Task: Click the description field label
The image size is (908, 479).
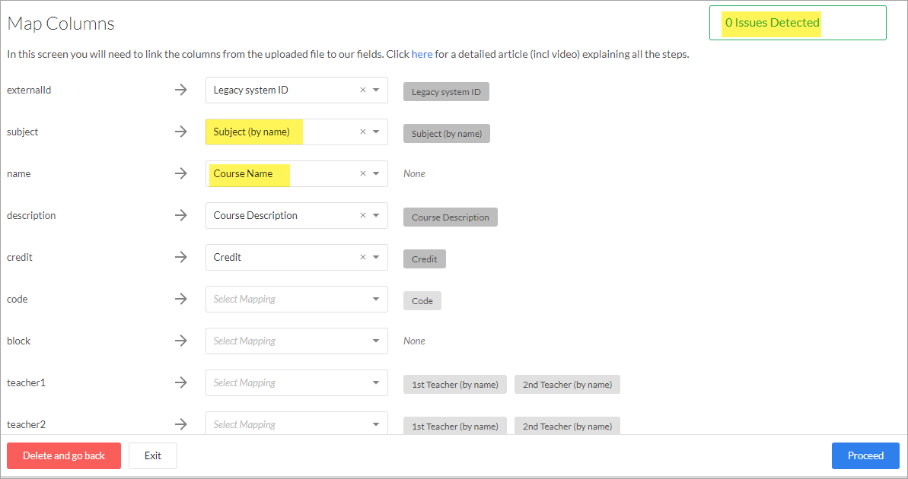Action: tap(31, 216)
